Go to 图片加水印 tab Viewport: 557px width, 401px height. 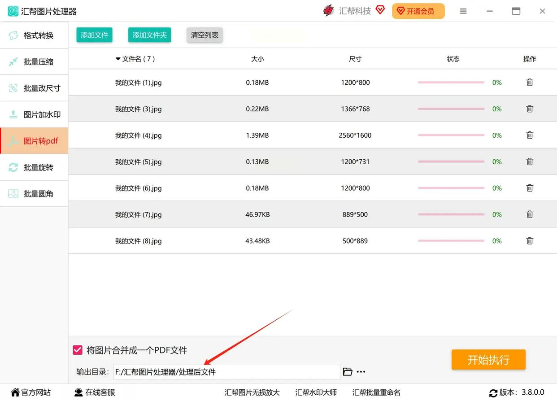pos(34,115)
